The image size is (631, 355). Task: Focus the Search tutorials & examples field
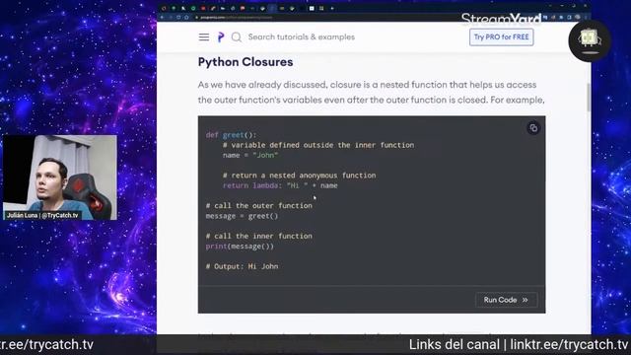pyautogui.click(x=302, y=37)
